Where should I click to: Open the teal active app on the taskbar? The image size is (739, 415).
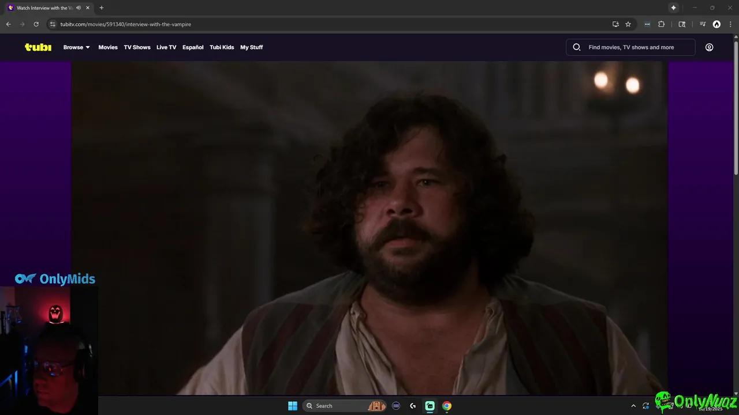click(x=430, y=406)
